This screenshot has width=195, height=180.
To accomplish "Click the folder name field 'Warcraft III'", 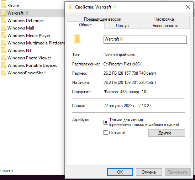I will [x=145, y=39].
